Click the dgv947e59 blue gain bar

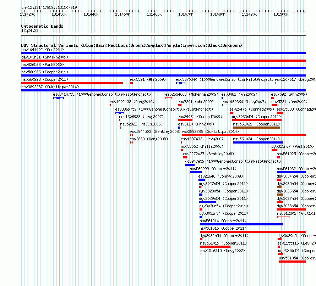190,165
